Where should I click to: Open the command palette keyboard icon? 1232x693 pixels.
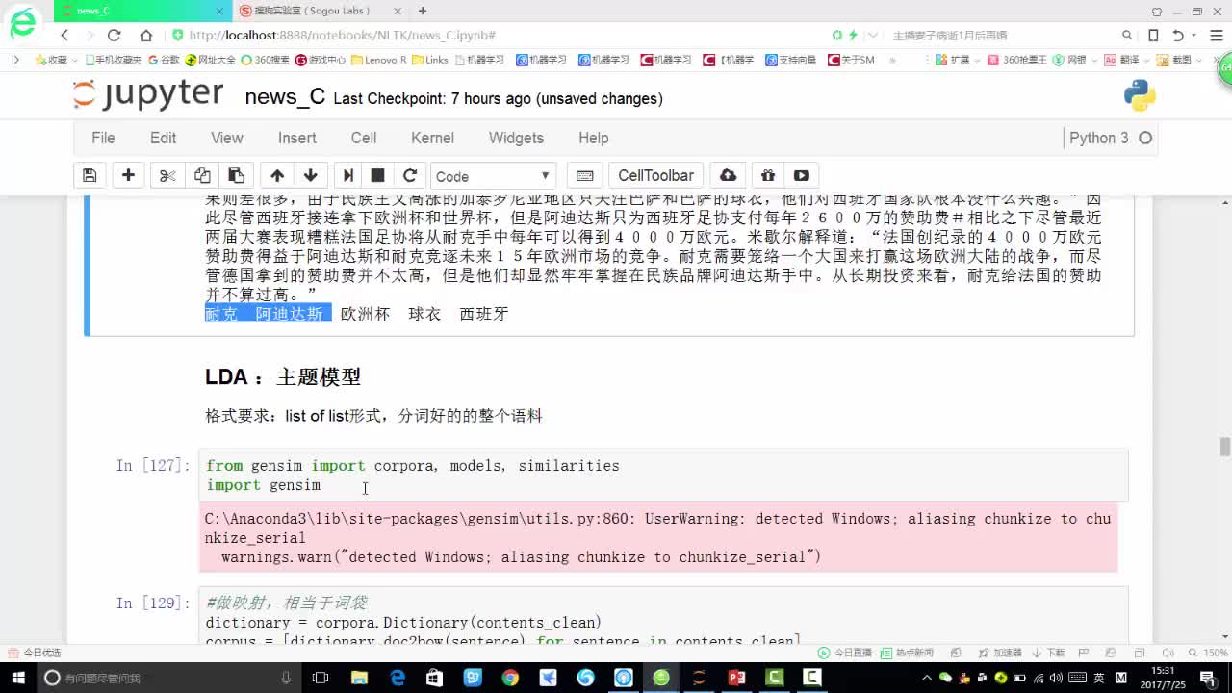(x=584, y=175)
